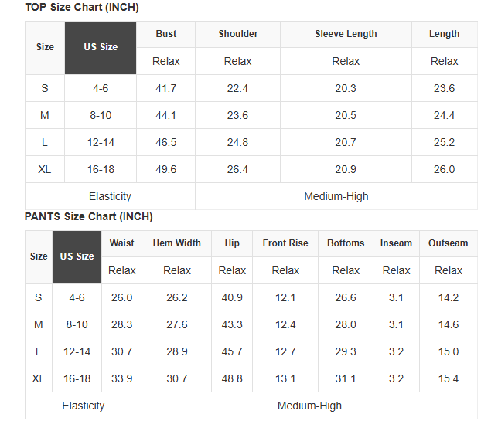Click the 48.8 hip measurement cell
Viewport: 498px width, 431px height.
coord(232,378)
